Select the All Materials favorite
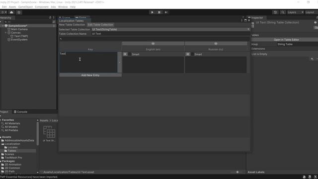The height and width of the screenshot is (179, 318). (12, 123)
